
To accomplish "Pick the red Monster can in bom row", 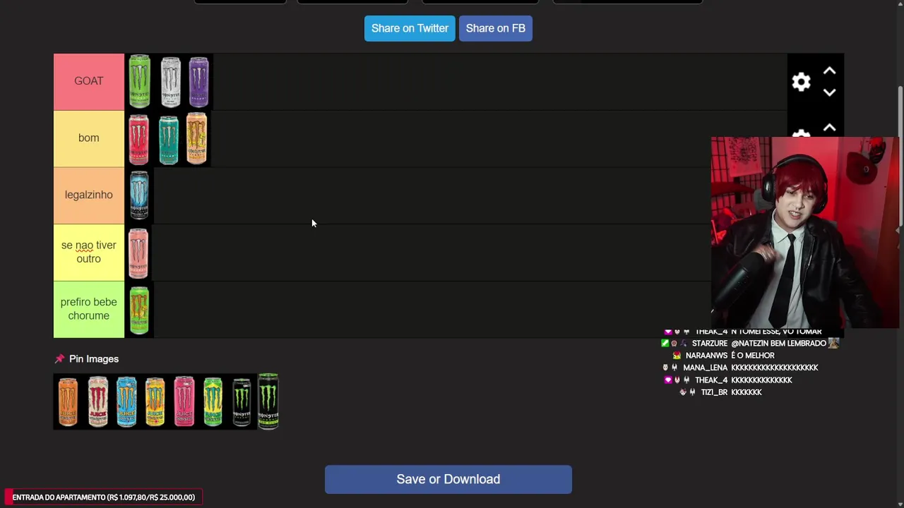I will click(139, 139).
